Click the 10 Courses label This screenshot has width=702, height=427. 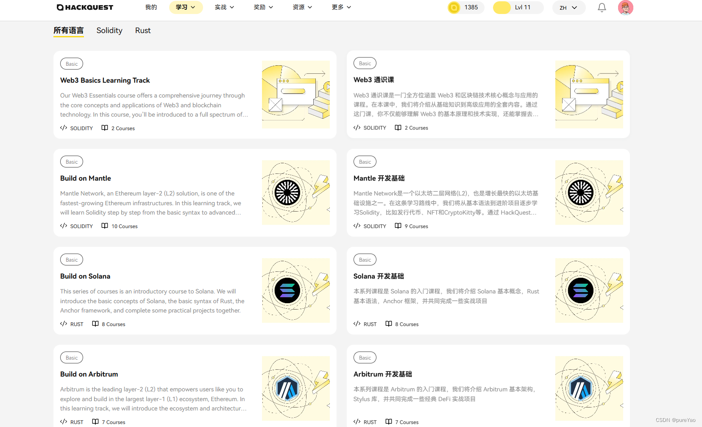point(125,226)
